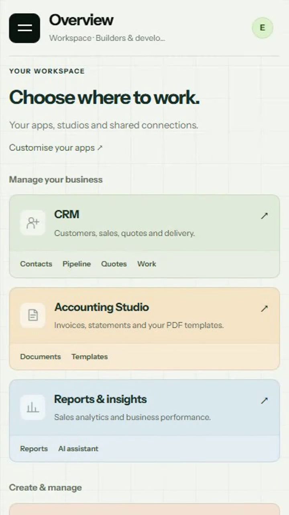Click 'Manage your business' section heading
The height and width of the screenshot is (515, 289).
pos(56,179)
